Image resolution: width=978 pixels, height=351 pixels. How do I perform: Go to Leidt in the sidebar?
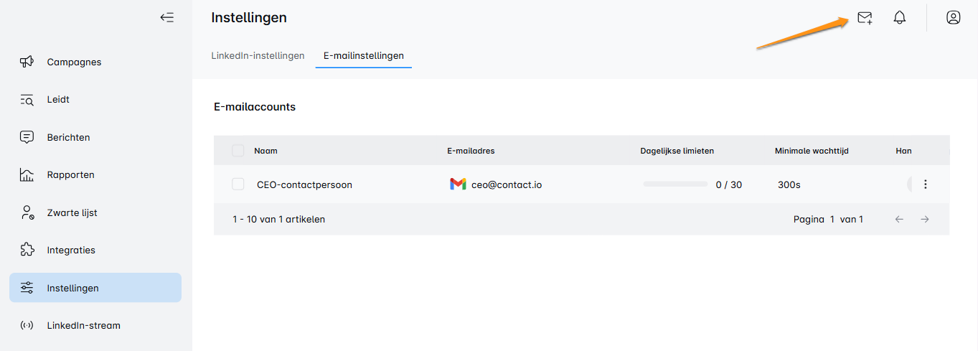tap(58, 100)
